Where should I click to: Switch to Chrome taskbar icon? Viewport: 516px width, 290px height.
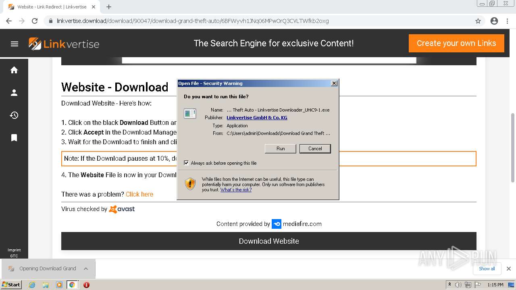coord(72,285)
